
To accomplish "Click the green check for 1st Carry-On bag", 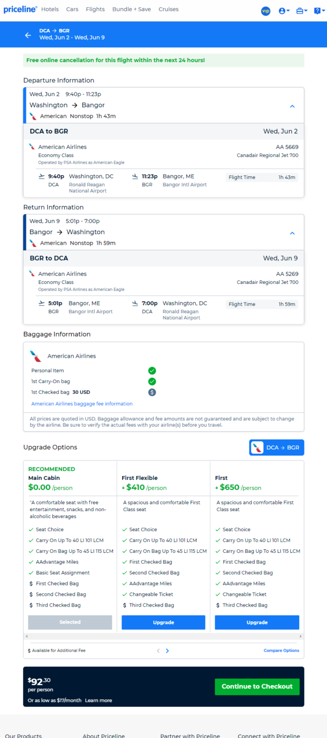I will [152, 381].
